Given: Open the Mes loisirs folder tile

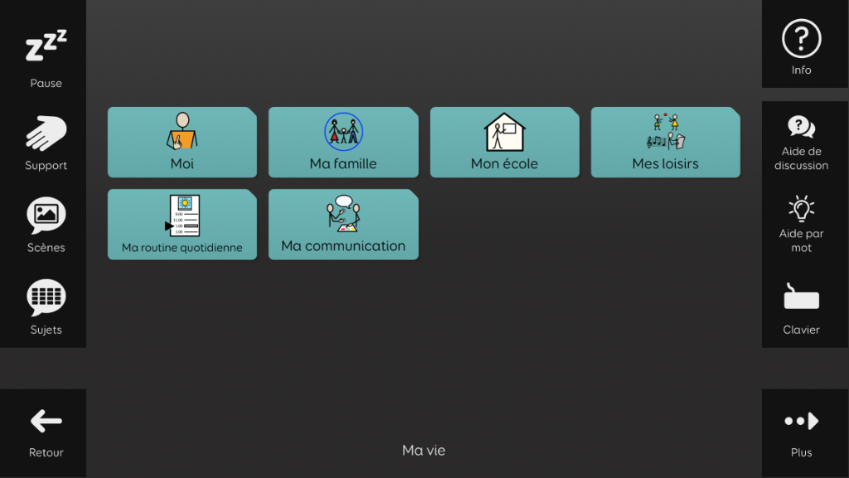Looking at the screenshot, I should (665, 143).
